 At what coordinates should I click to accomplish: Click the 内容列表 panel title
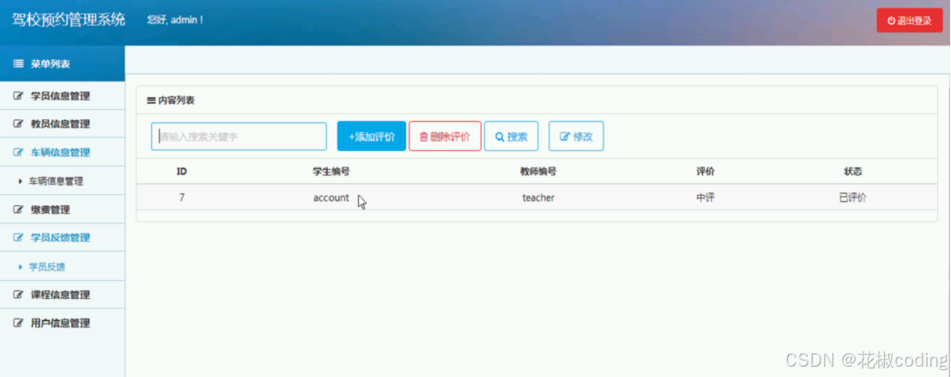tap(177, 100)
